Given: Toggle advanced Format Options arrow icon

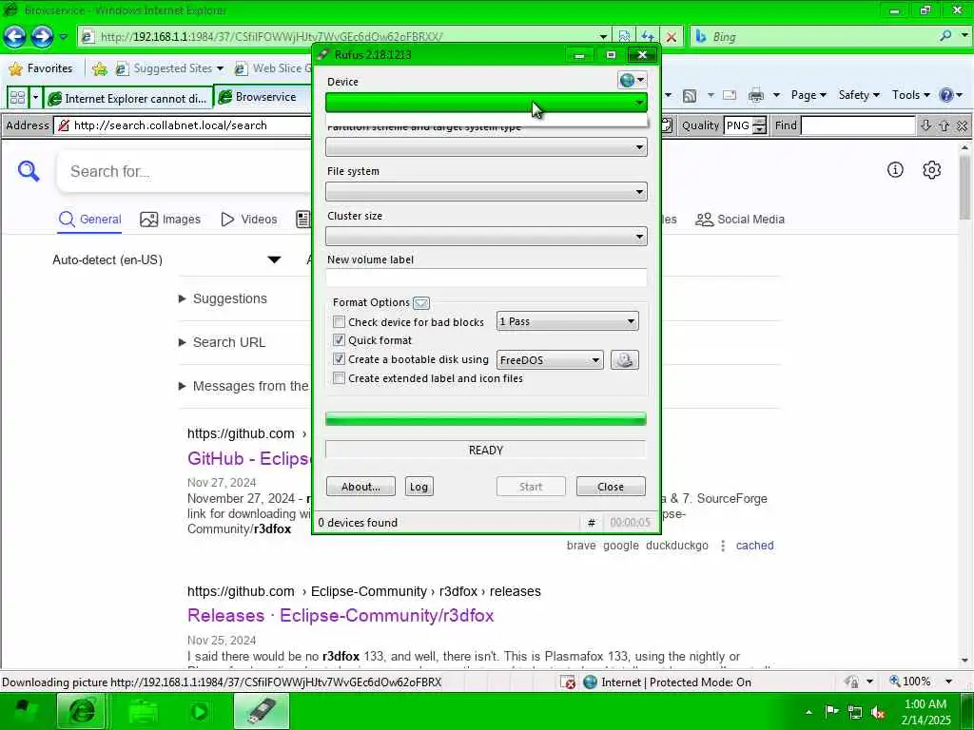Looking at the screenshot, I should (421, 303).
